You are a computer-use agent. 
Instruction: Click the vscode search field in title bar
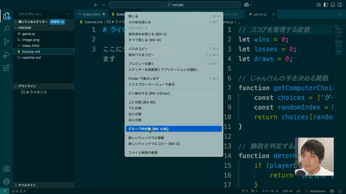[x=174, y=5]
